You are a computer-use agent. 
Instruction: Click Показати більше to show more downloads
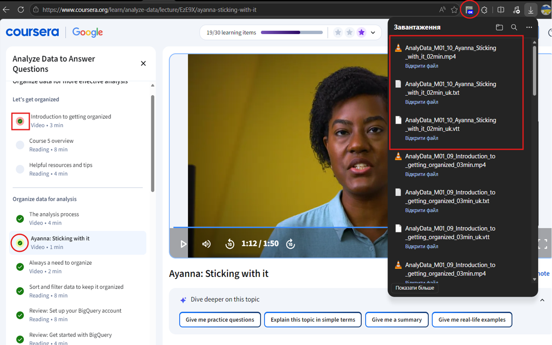point(415,288)
